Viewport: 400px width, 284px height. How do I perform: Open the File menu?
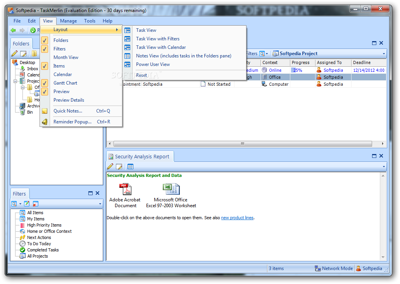[17, 21]
